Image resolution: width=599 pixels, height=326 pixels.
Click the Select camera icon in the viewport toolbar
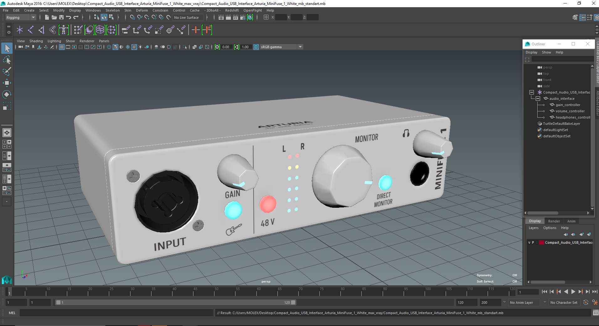pos(20,47)
